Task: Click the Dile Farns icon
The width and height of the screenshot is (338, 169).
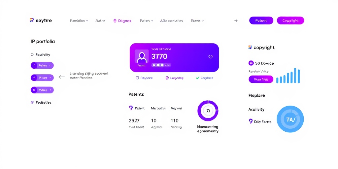Action: click(251, 121)
